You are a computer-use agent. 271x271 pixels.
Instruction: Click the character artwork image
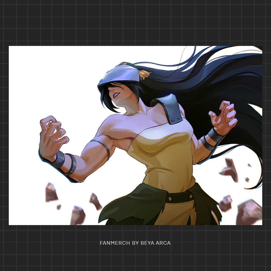click(135, 135)
